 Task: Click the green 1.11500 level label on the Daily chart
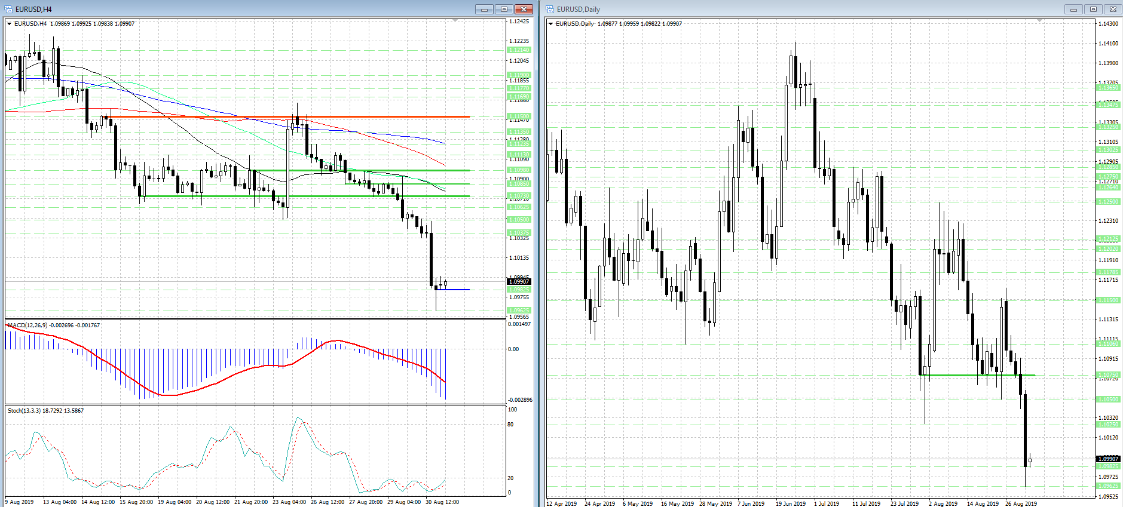[x=1108, y=300]
